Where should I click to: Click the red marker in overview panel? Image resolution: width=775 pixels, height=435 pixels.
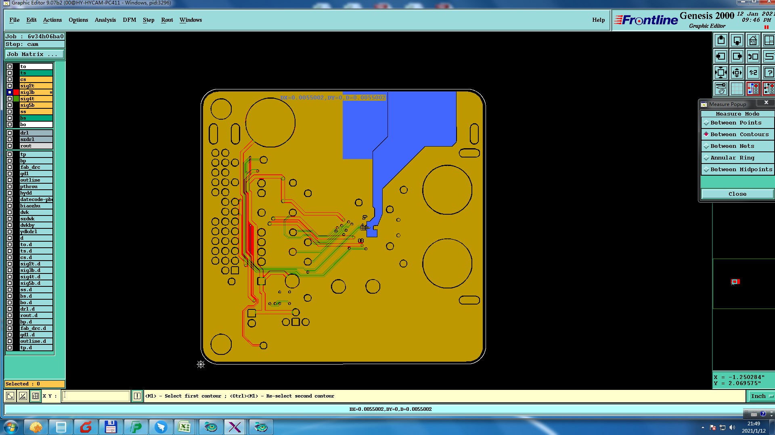735,282
